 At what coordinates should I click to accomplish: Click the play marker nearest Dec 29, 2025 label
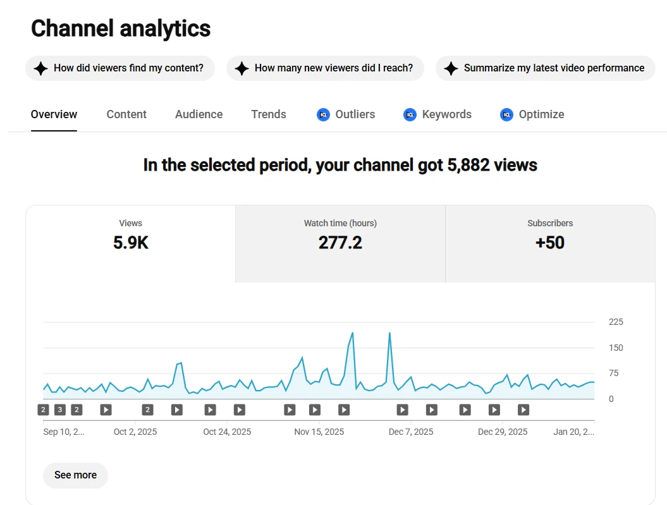[x=494, y=410]
